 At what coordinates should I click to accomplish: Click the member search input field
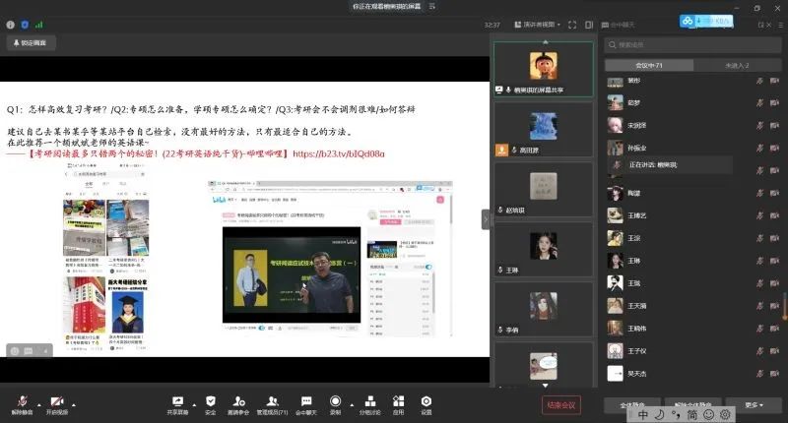point(692,44)
